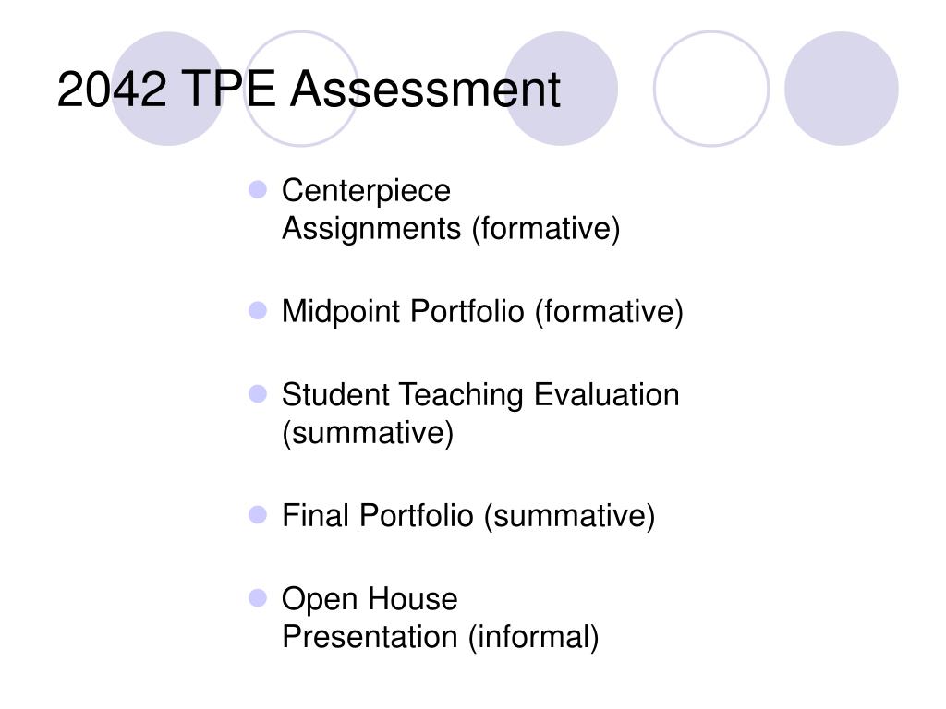Select the empty outlined circle right of the title
946x709 pixels.
(x=711, y=89)
